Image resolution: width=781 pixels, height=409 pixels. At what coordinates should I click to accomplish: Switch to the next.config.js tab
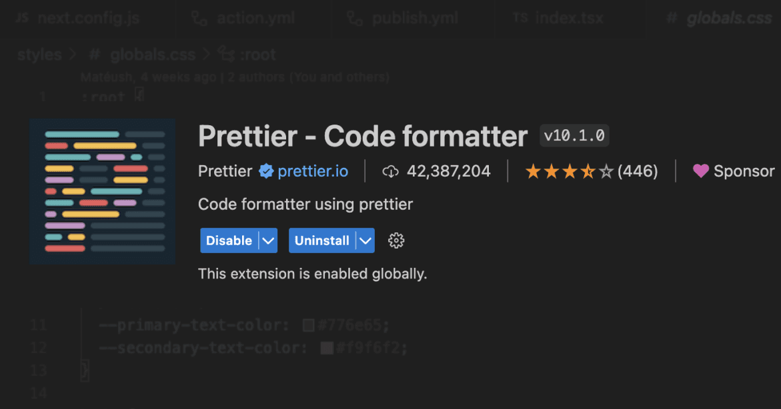tap(88, 18)
